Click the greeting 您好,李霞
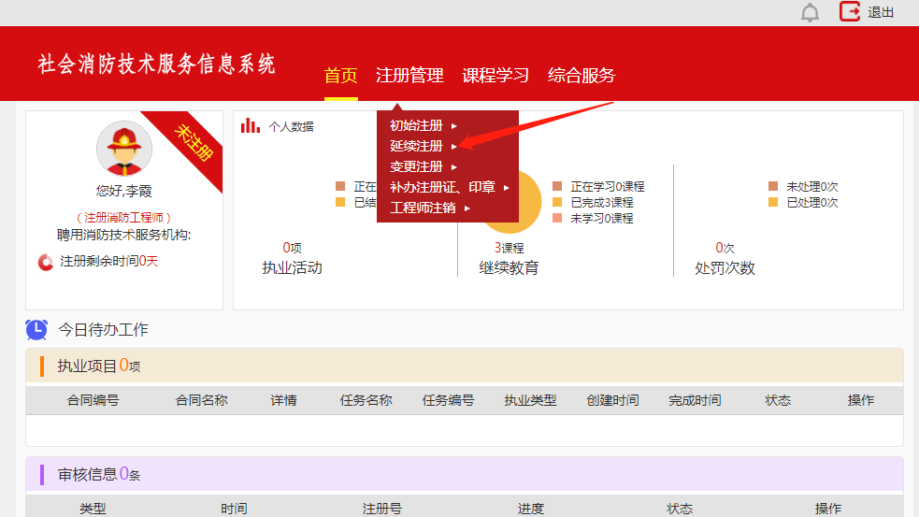This screenshot has height=517, width=919. tap(124, 191)
